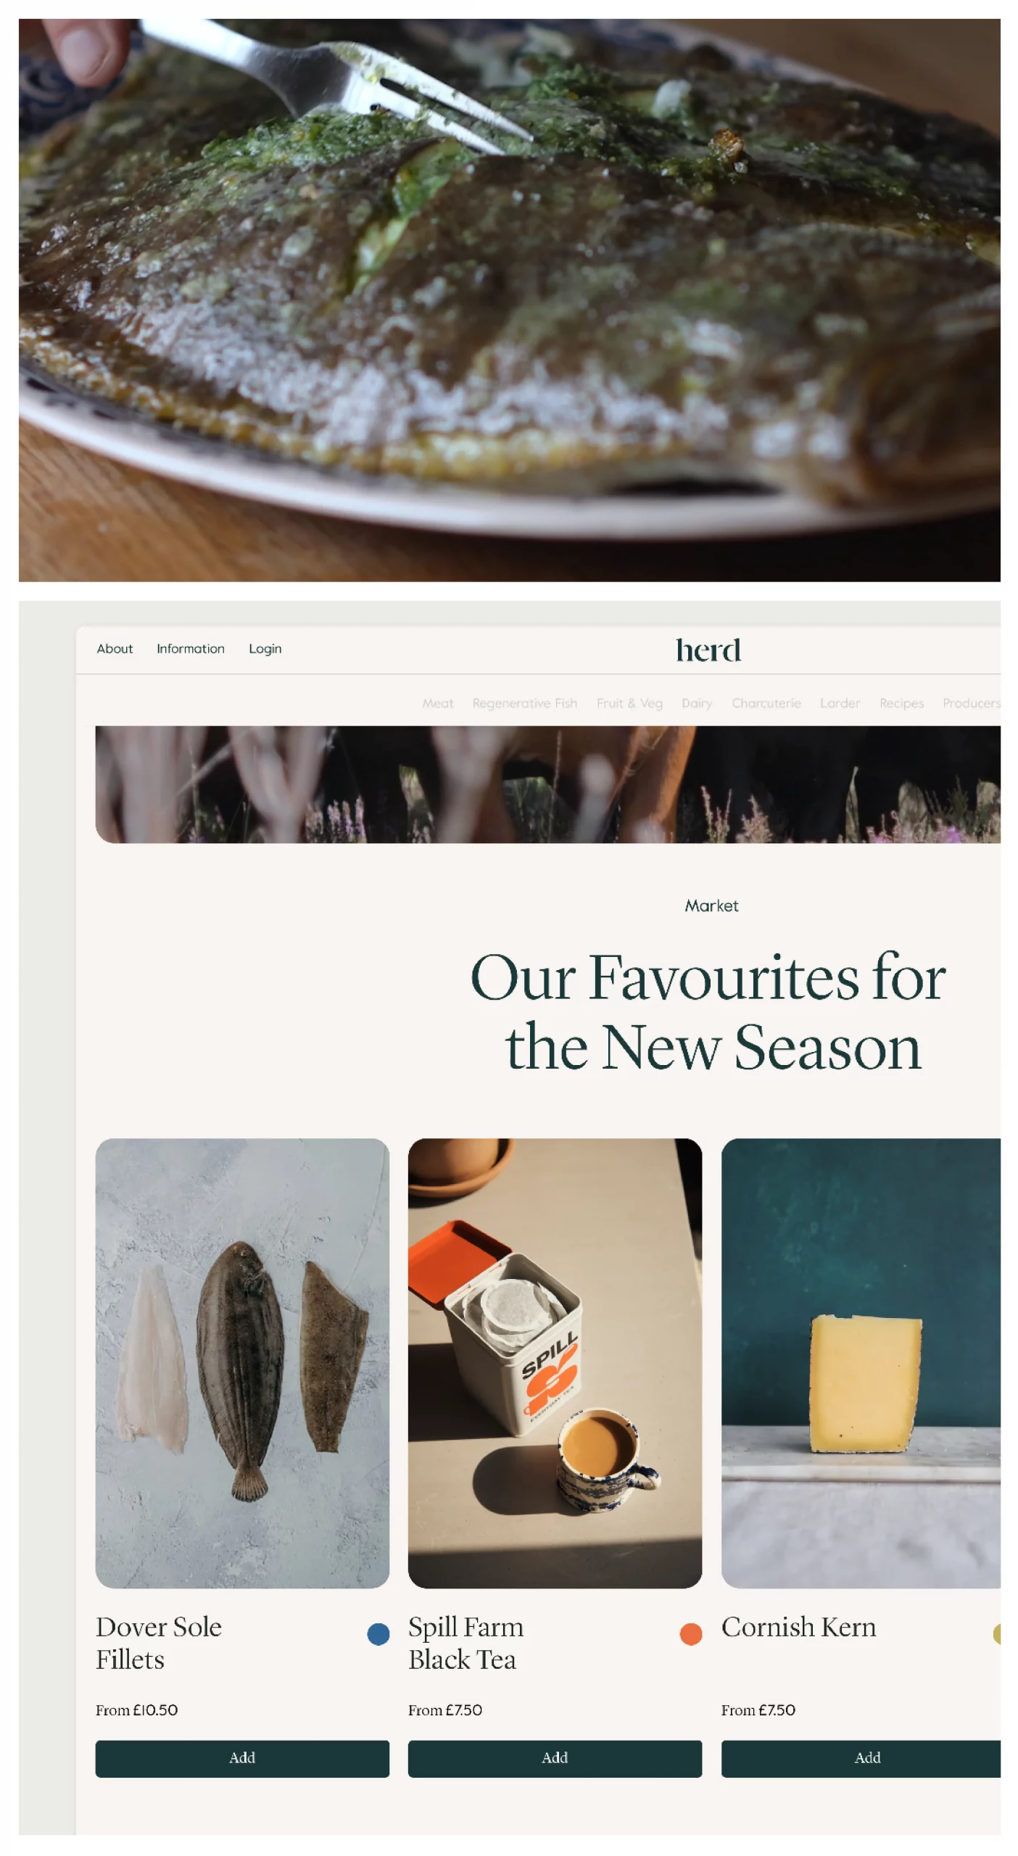1018x1856 pixels.
Task: Open the Fruit & Veg category
Action: (629, 703)
